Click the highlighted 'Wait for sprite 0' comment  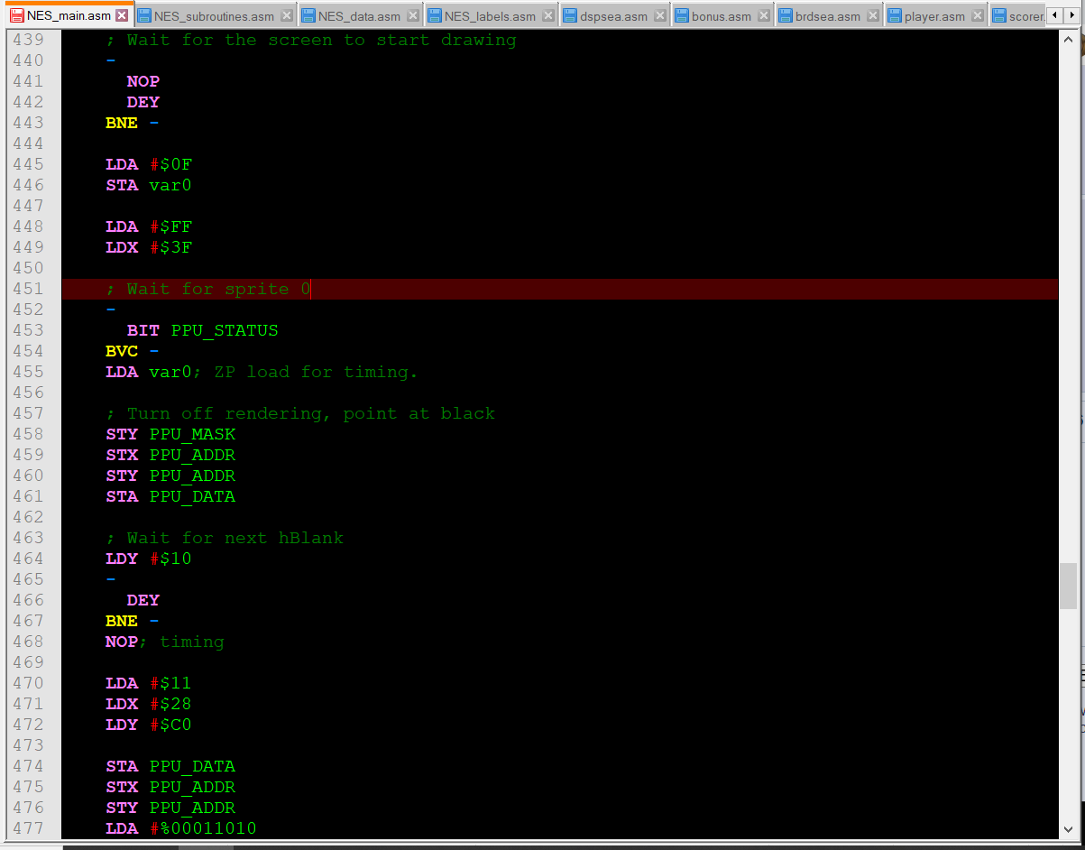pyautogui.click(x=208, y=289)
